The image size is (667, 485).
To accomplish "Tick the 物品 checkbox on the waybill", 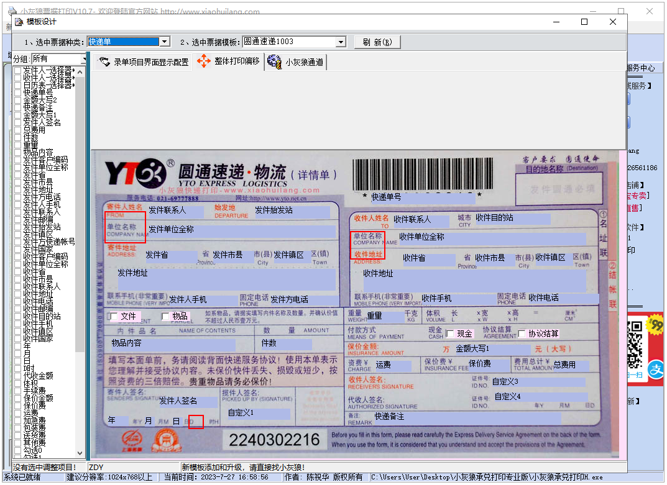I will pos(165,316).
